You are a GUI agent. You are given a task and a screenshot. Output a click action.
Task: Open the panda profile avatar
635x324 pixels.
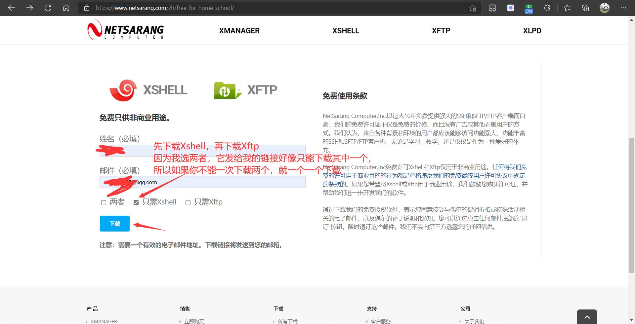pos(604,8)
